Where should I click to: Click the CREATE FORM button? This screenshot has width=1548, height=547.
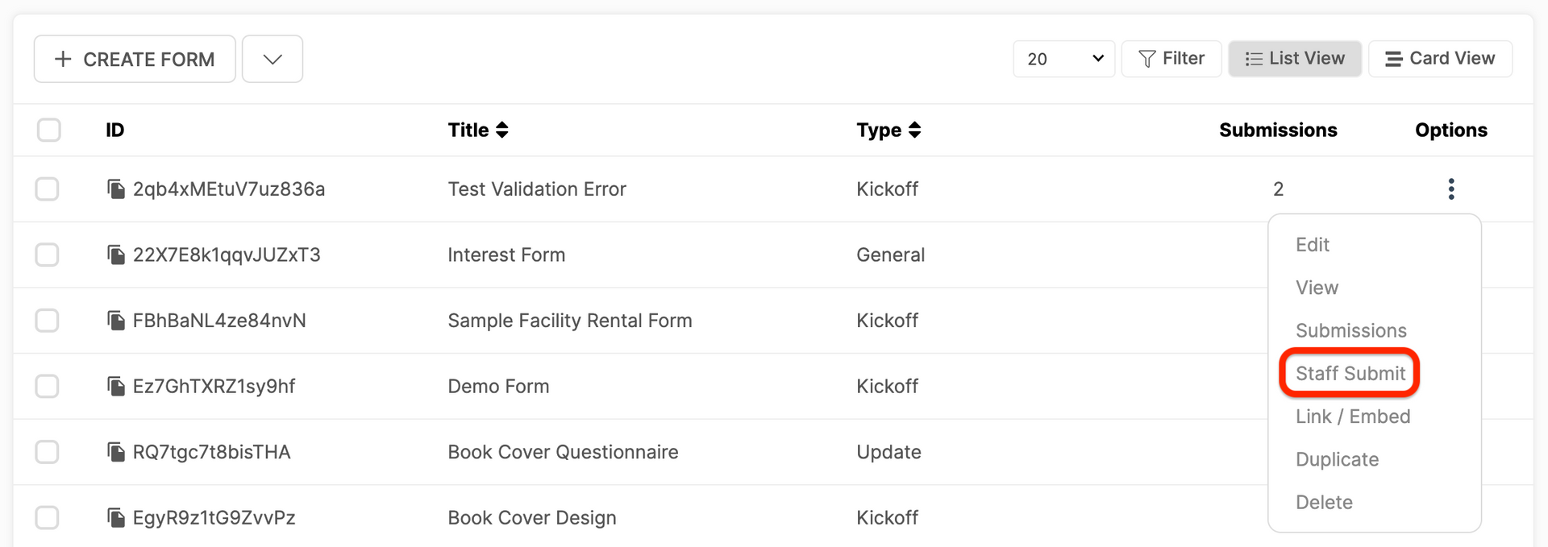pyautogui.click(x=135, y=59)
